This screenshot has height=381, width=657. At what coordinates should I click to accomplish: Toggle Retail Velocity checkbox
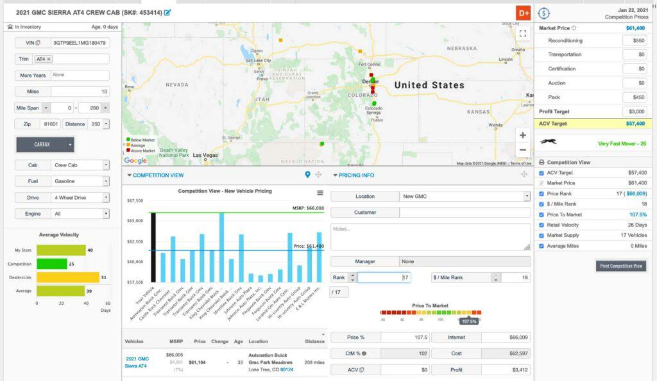[542, 225]
